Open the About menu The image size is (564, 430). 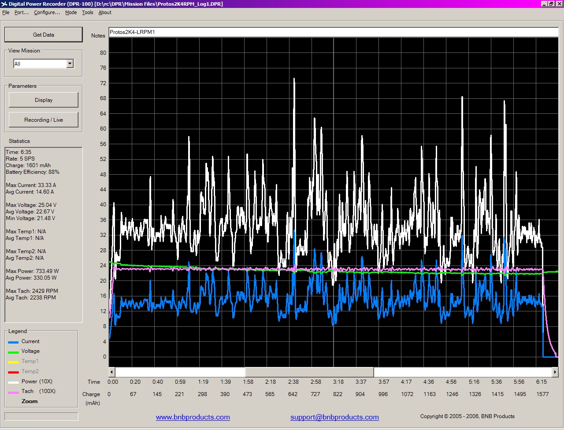(x=105, y=12)
